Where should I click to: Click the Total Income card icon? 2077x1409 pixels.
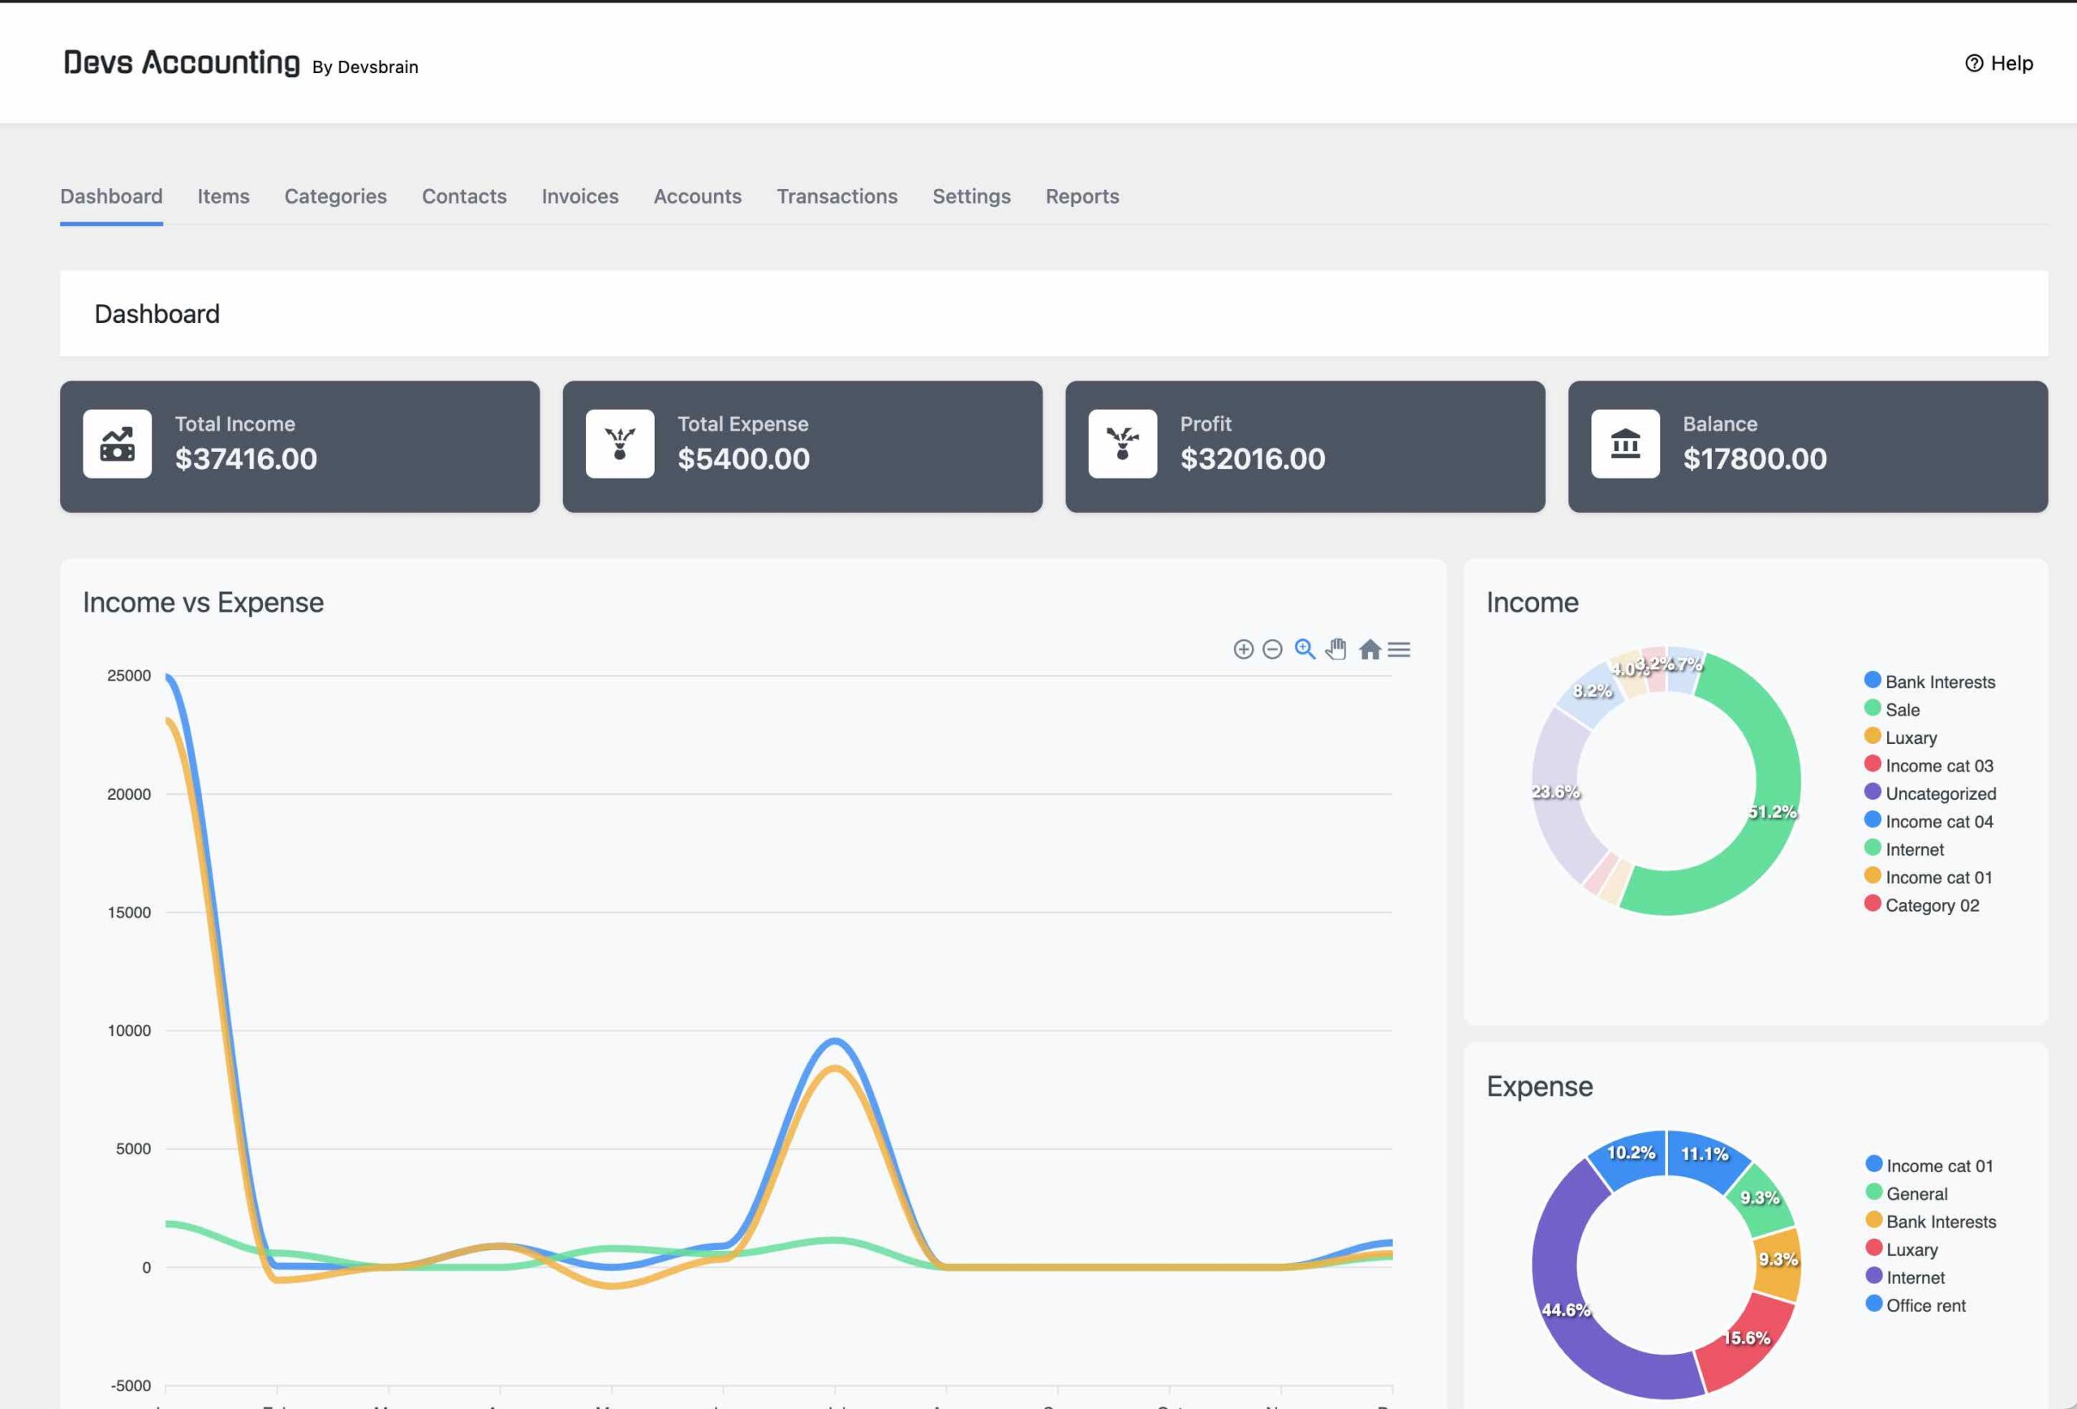point(117,444)
